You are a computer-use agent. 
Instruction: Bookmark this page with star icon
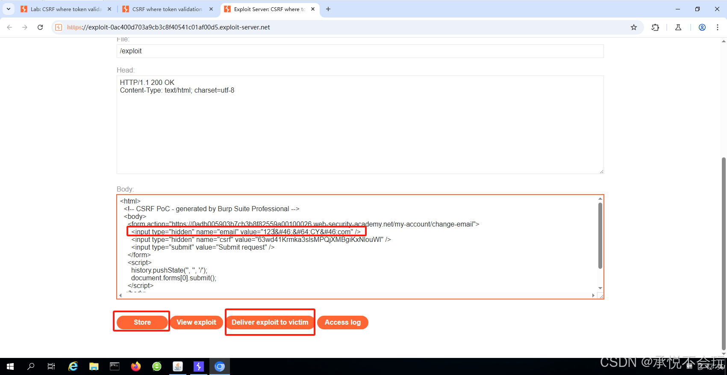[x=634, y=27]
